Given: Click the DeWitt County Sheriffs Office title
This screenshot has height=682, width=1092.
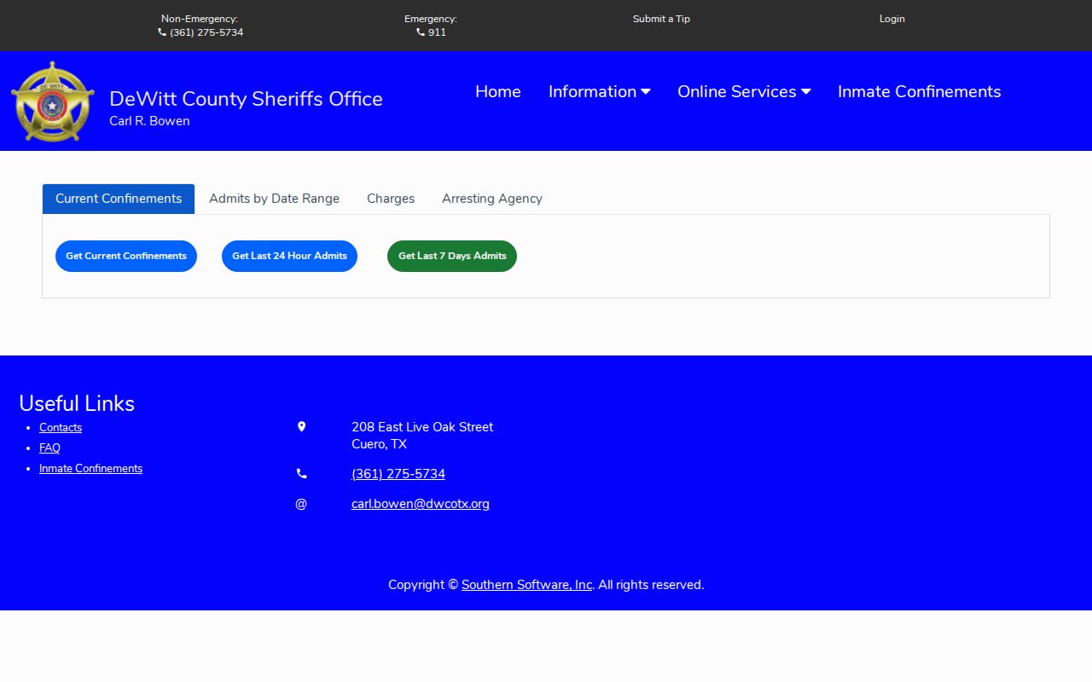Looking at the screenshot, I should coord(246,99).
